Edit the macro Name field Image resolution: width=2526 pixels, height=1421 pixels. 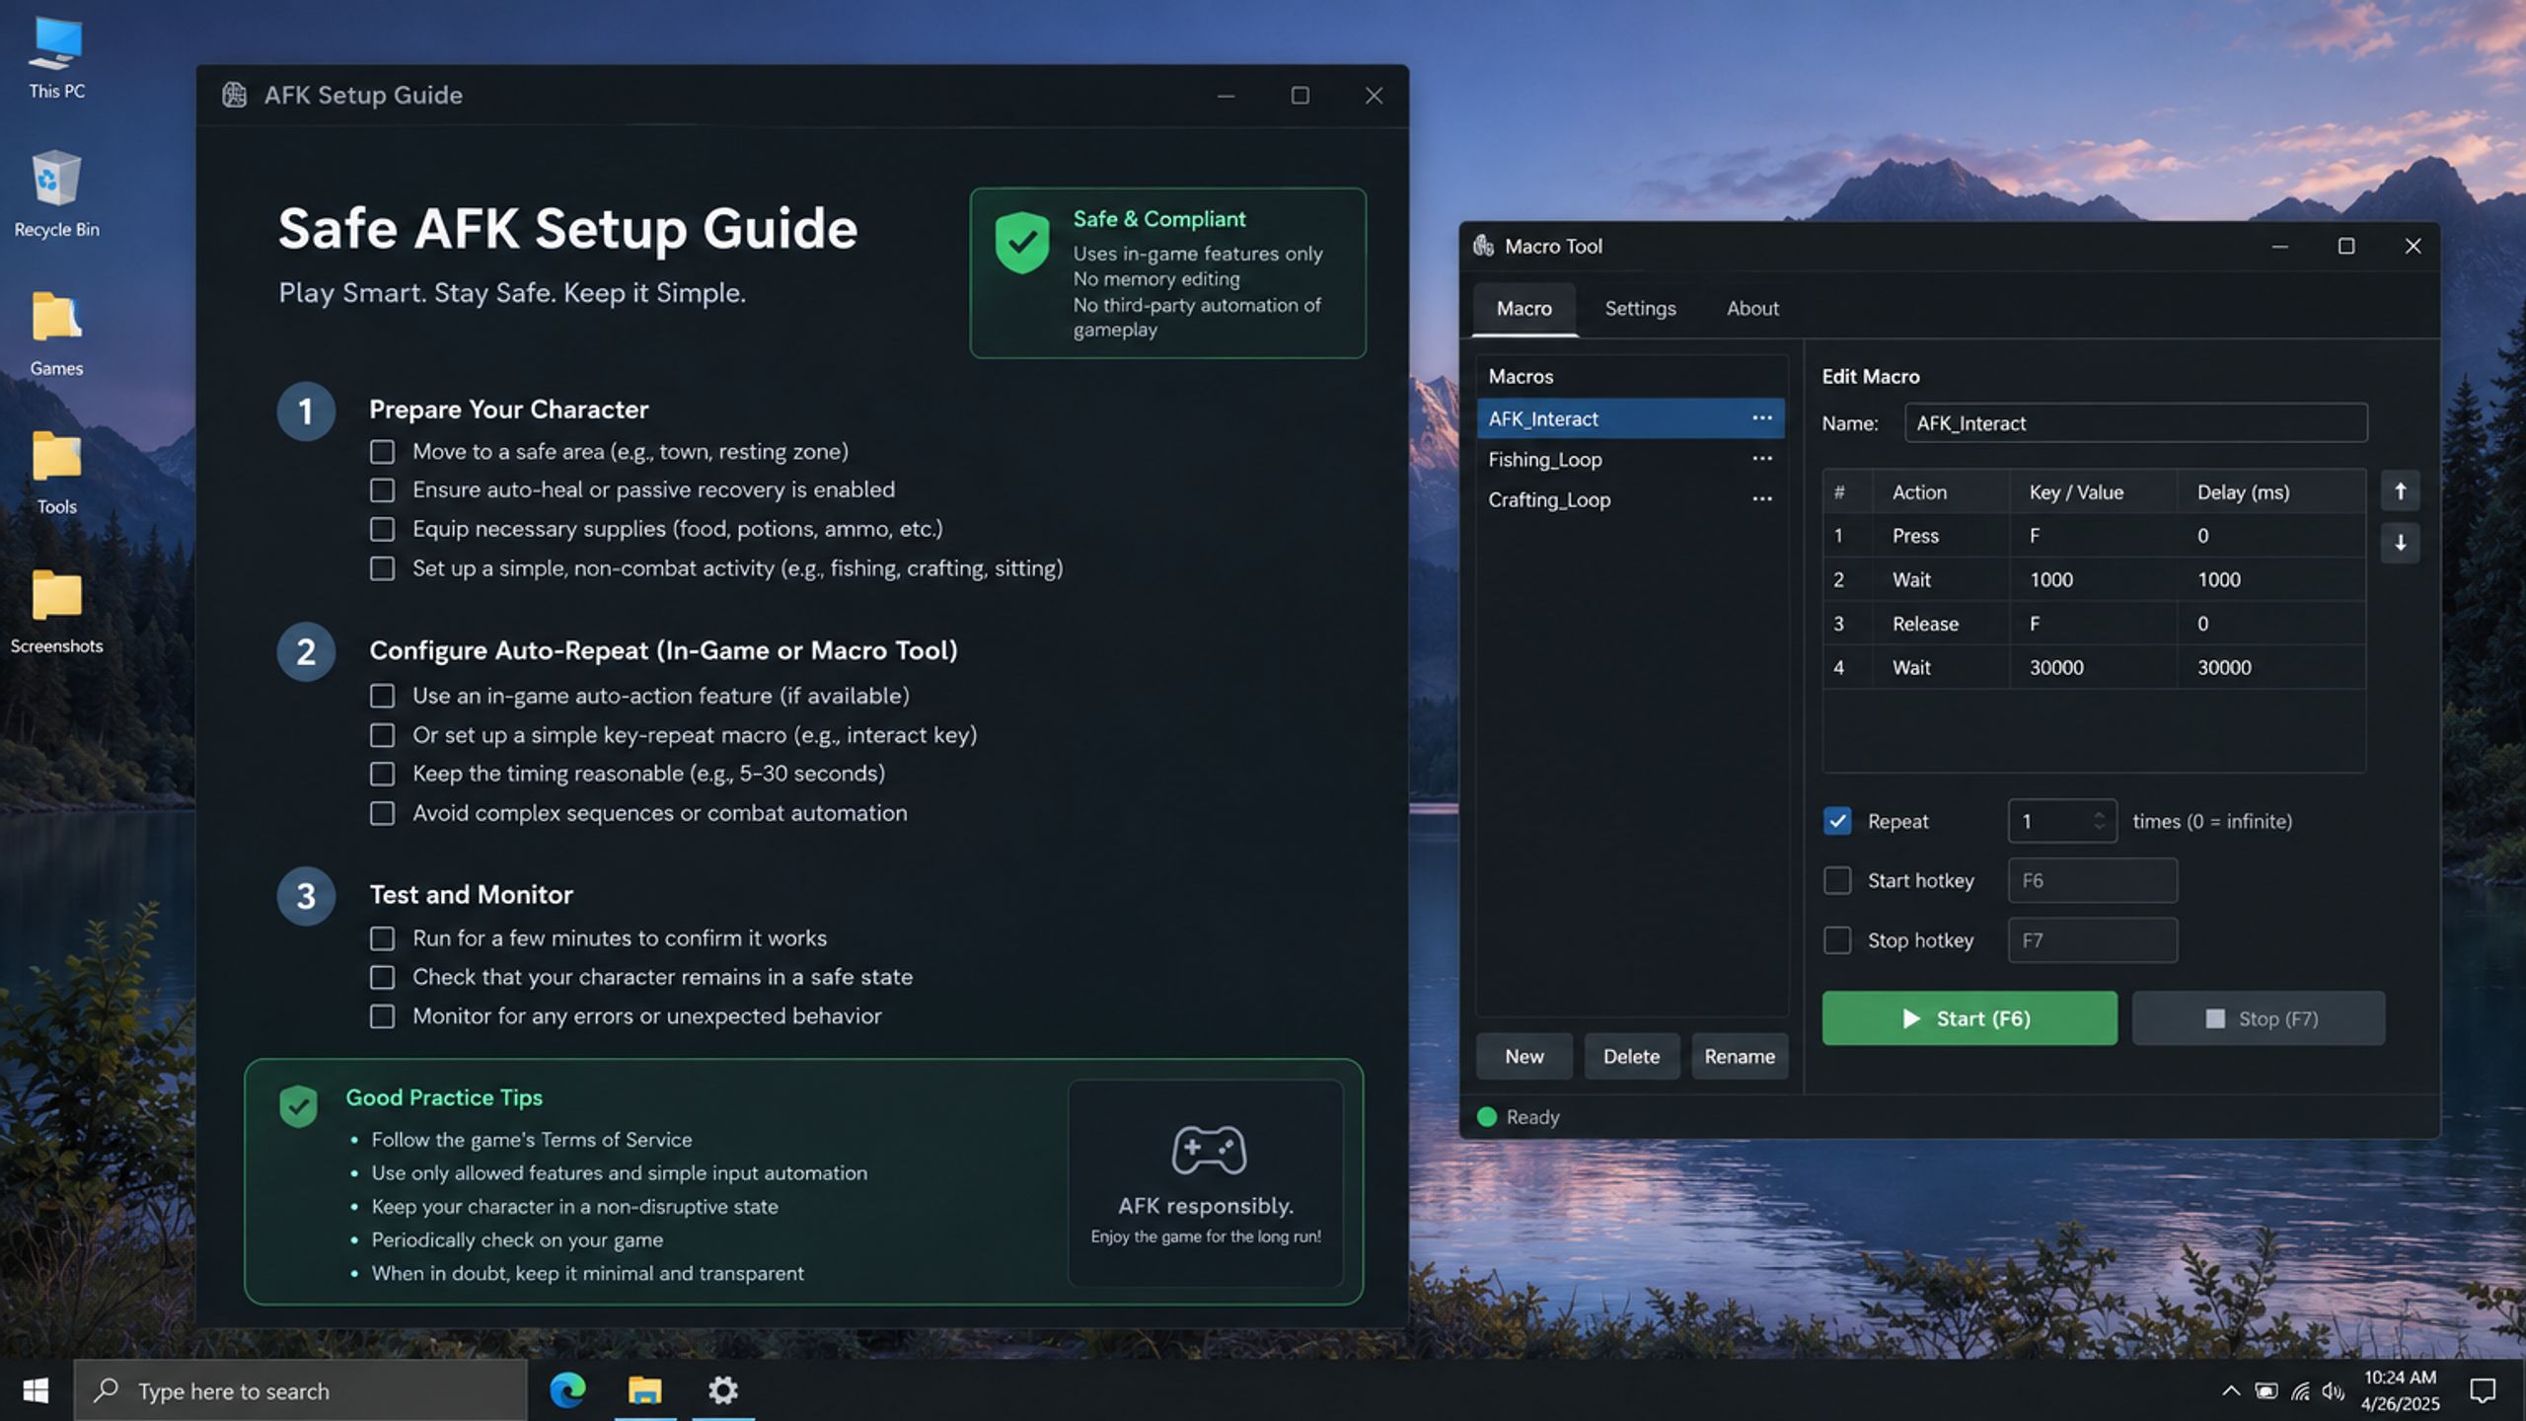click(2135, 423)
